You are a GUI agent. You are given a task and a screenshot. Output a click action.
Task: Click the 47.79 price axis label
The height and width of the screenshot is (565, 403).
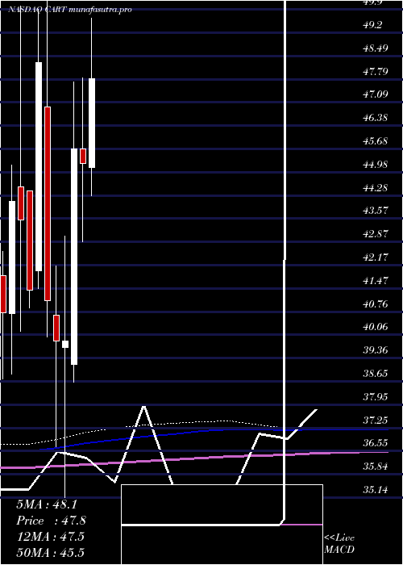pyautogui.click(x=376, y=72)
